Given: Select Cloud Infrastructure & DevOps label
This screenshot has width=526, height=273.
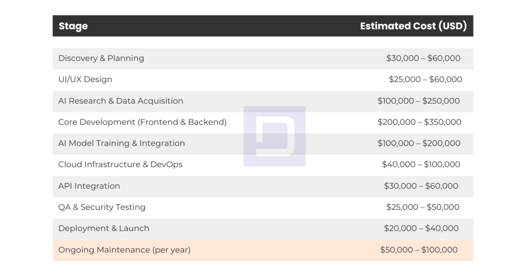Looking at the screenshot, I should pos(120,165).
